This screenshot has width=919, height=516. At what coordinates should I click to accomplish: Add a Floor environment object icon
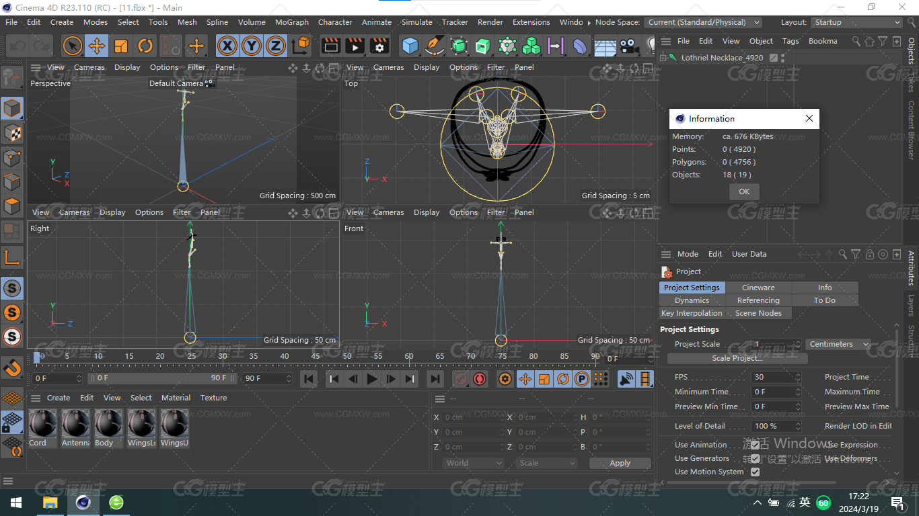pos(605,46)
